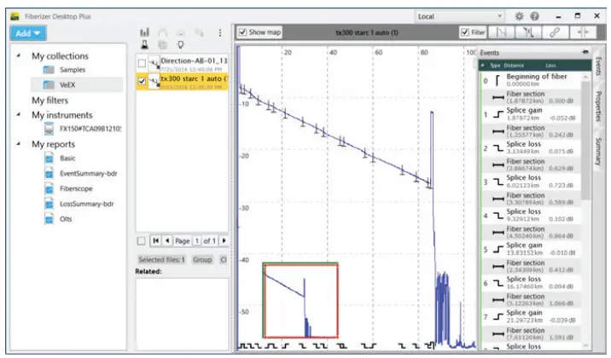The height and width of the screenshot is (358, 611).
Task: Select event 3 Splice loss 0.723 dB
Action: point(532,181)
